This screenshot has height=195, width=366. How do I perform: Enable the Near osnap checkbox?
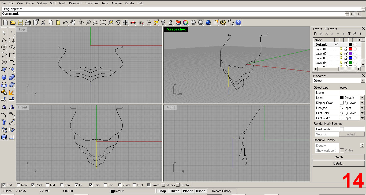point(19,185)
